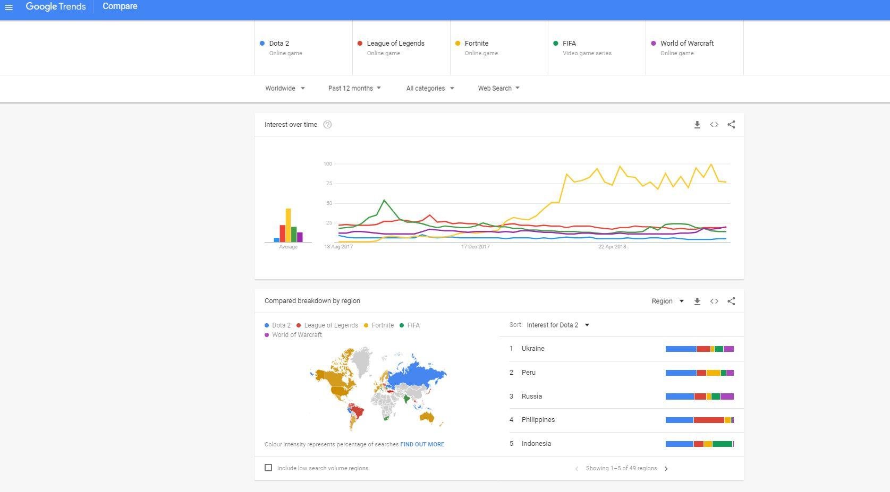Open the hamburger main menu

click(9, 7)
